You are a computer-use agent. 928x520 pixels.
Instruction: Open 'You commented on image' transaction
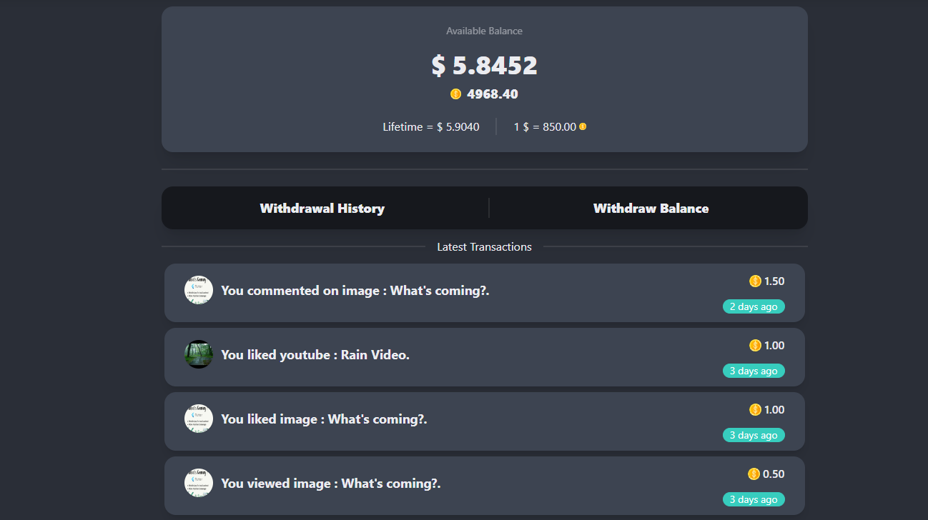355,291
